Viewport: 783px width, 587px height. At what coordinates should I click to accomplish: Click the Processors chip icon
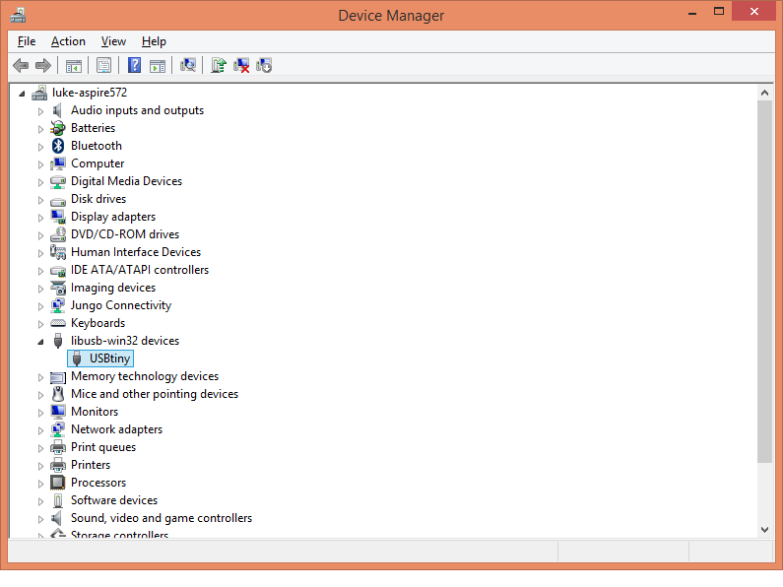pyautogui.click(x=58, y=483)
